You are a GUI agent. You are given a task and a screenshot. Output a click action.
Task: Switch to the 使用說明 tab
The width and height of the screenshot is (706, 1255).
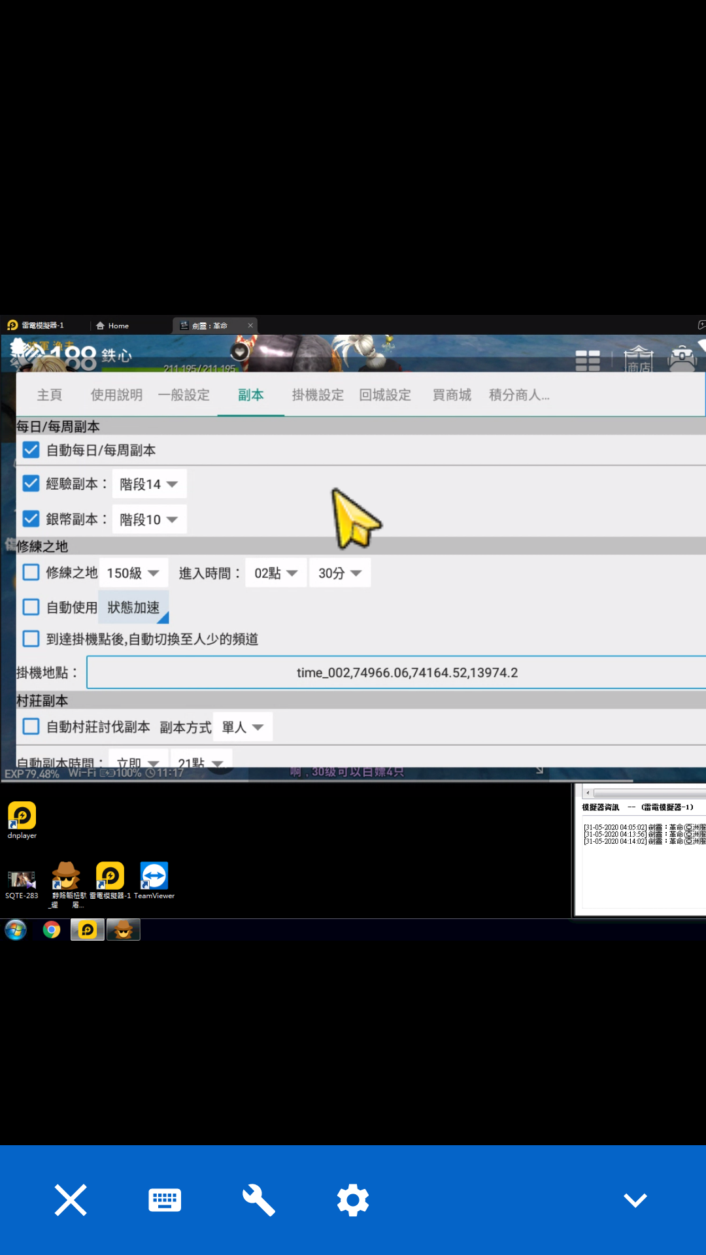pyautogui.click(x=116, y=395)
